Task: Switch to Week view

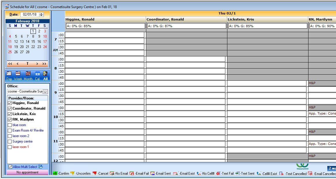Action: coord(18,76)
